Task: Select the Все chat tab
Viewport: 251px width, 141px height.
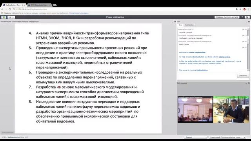Action: point(180,25)
